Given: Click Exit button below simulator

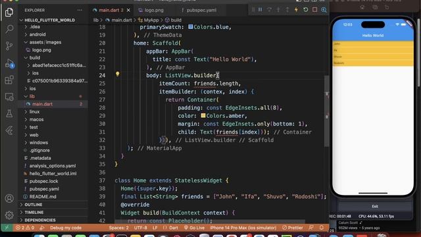Looking at the screenshot, I should coord(375,206).
